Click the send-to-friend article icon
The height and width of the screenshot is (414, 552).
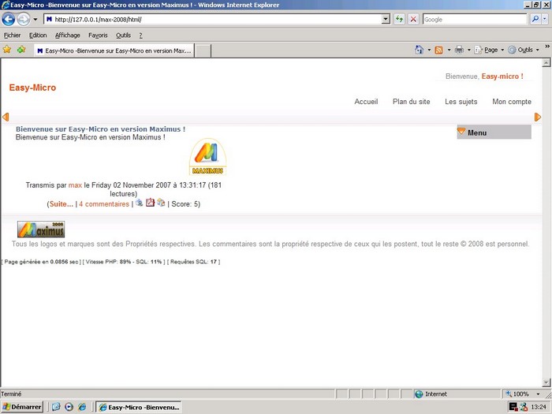click(161, 203)
